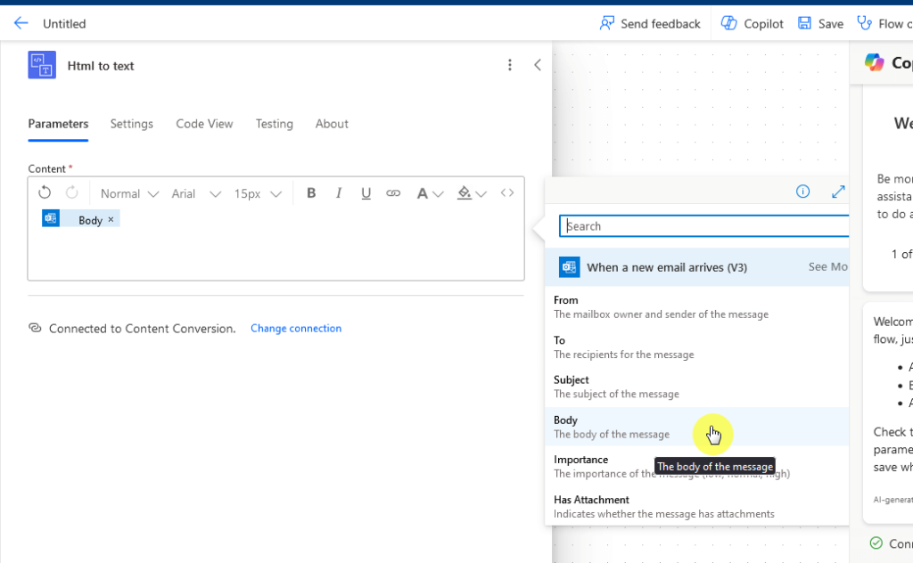Toggle the code view brackets icon
Screen dimensions: 913x563
pos(507,193)
